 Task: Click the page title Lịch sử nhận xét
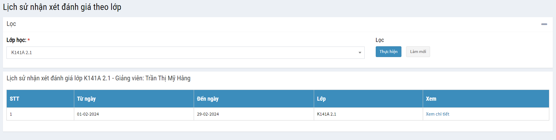coord(62,7)
